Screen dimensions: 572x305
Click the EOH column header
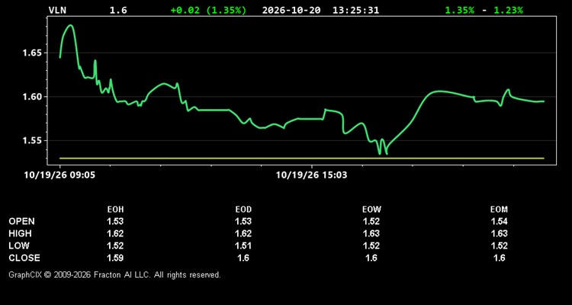(x=115, y=210)
